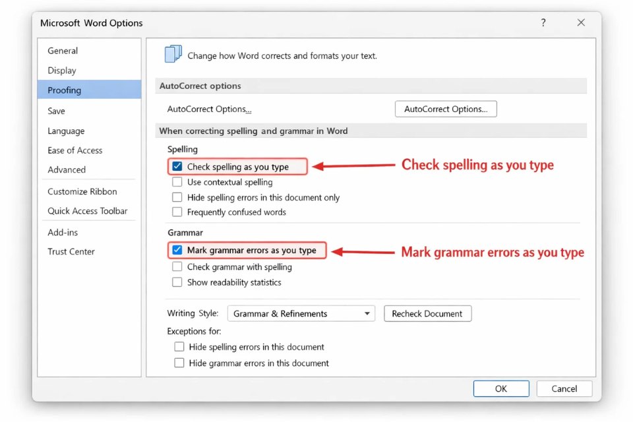This screenshot has height=422, width=633.
Task: Enable Check grammar with spelling
Action: coord(177,267)
